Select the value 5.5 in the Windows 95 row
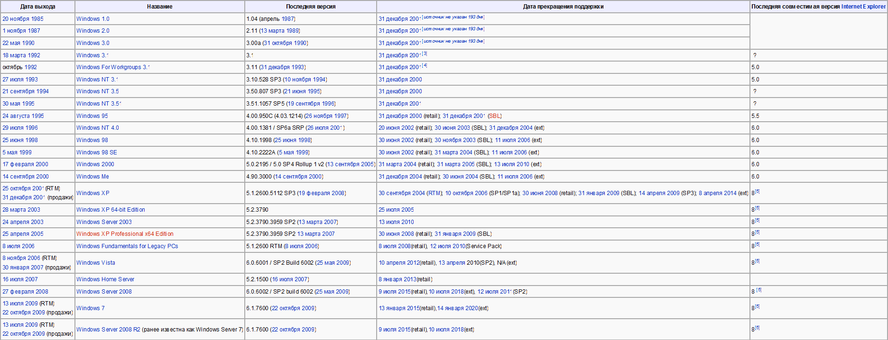Screen dimensions: 888x340 755,116
